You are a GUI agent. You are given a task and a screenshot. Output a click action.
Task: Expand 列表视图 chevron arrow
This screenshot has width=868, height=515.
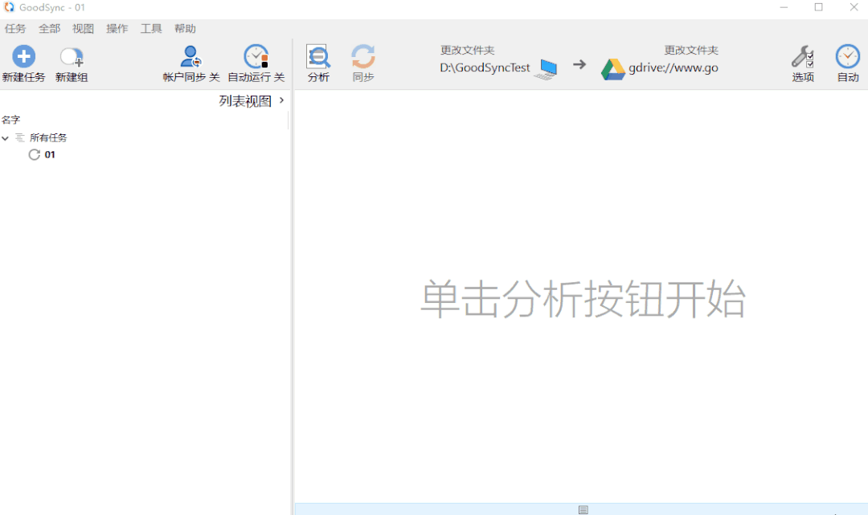[281, 100]
